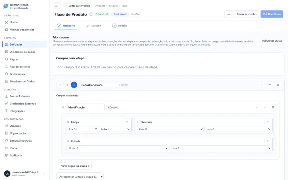Open the help icon next to Fluxo de Produto
This screenshot has height=180, width=288.
tap(91, 14)
